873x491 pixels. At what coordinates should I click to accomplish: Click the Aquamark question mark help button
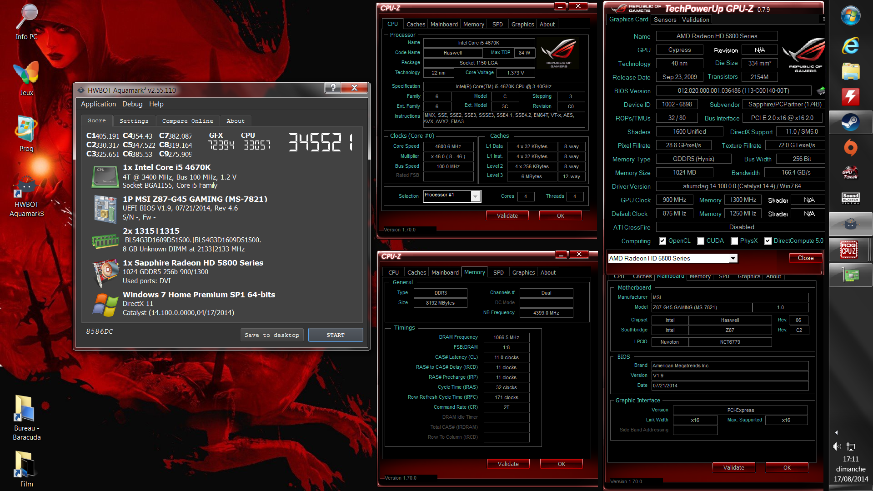click(333, 88)
